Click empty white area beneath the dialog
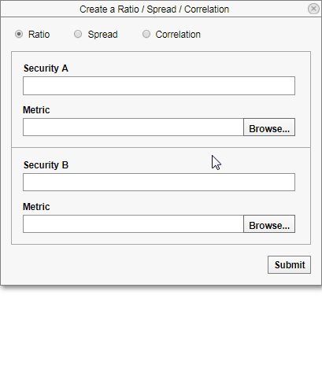322x369 pixels. pos(161,328)
